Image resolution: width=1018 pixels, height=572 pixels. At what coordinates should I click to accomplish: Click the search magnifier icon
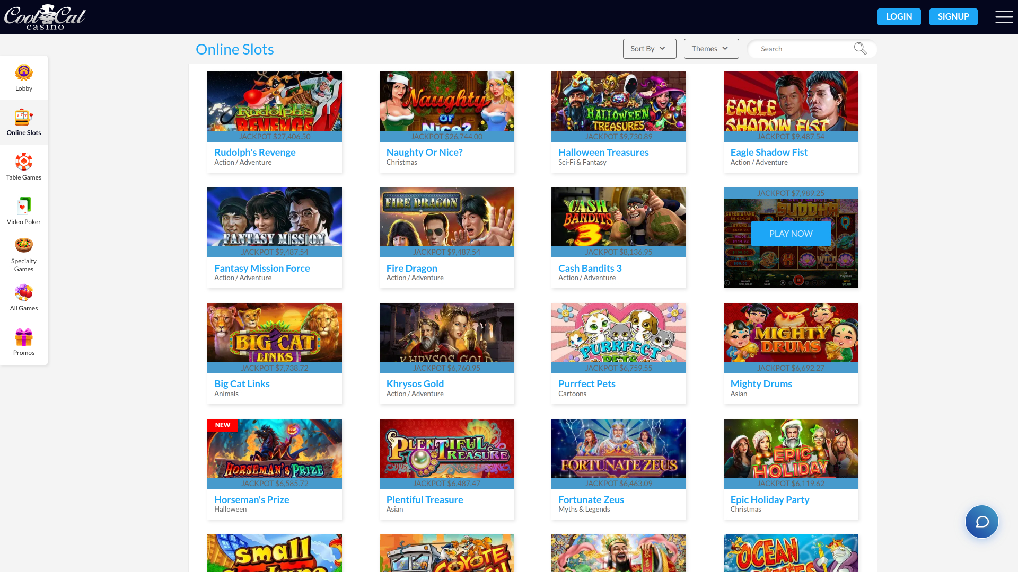[860, 48]
